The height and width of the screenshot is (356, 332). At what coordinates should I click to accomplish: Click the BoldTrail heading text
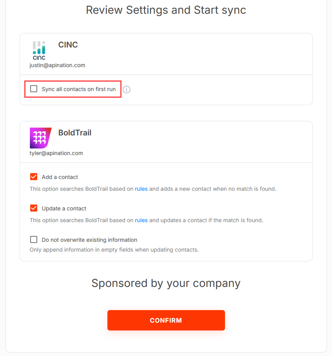point(75,133)
